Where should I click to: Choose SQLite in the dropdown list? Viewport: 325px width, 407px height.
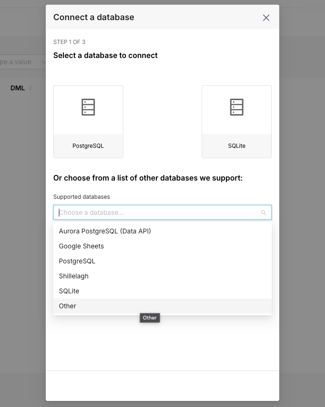69,291
